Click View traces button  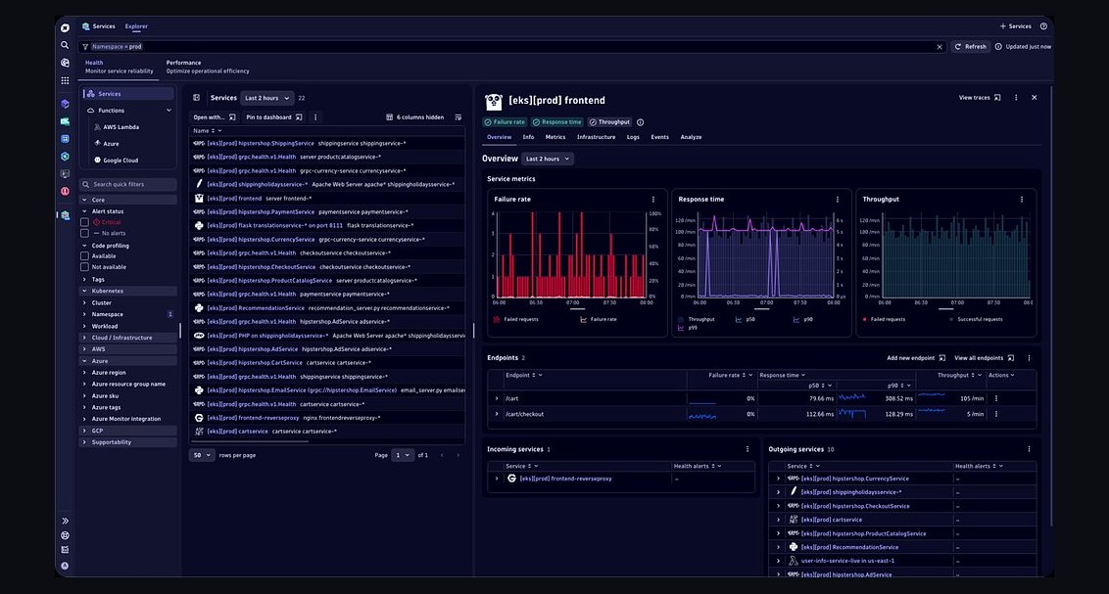[980, 98]
